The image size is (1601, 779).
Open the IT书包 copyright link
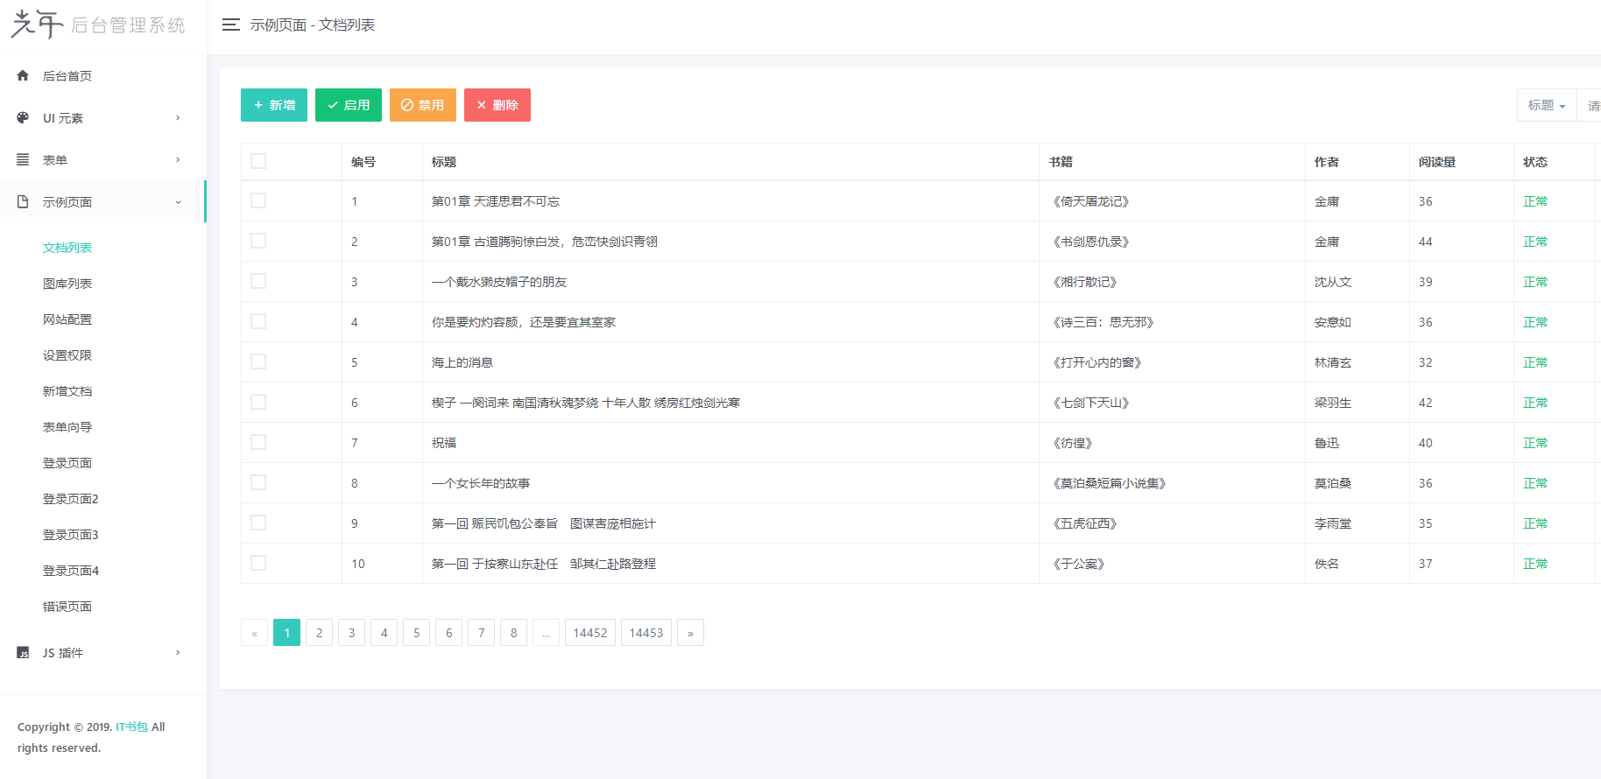[x=132, y=726]
